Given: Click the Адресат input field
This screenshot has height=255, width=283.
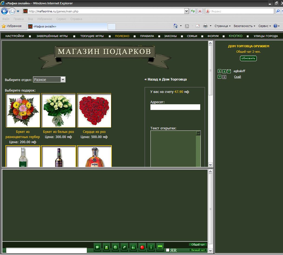Looking at the screenshot, I should pos(175,107).
